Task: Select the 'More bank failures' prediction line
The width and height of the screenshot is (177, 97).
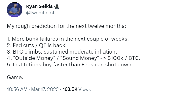Action: coord(68,39)
